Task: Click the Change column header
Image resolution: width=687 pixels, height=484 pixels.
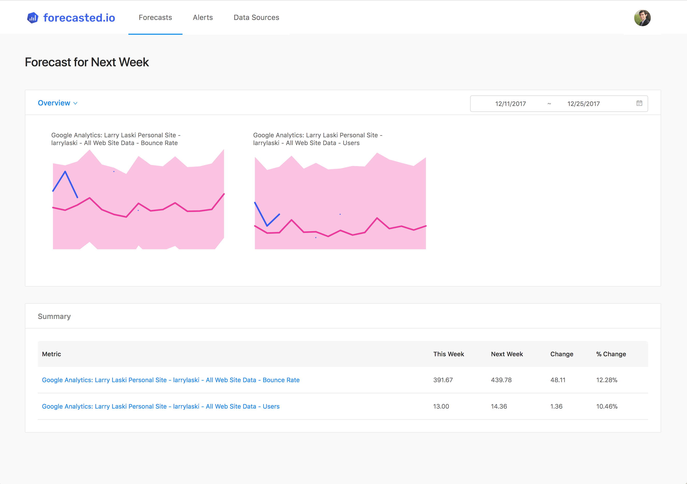Action: pos(561,354)
